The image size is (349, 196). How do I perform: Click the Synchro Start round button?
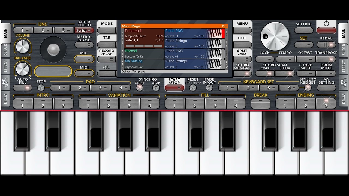[140, 88]
